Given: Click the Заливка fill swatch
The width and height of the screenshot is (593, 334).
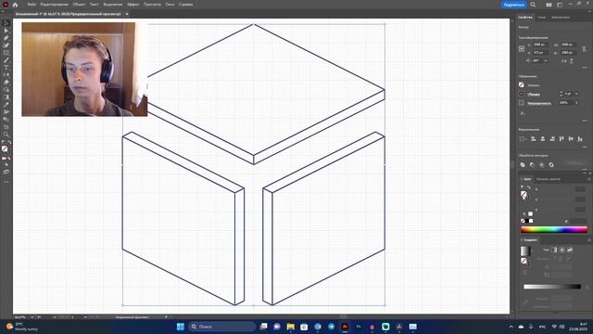Looking at the screenshot, I should pos(522,84).
